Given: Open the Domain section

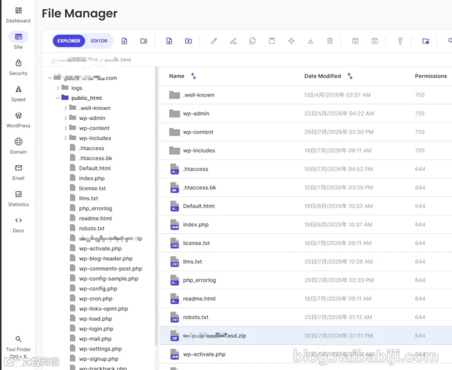Looking at the screenshot, I should [x=18, y=146].
